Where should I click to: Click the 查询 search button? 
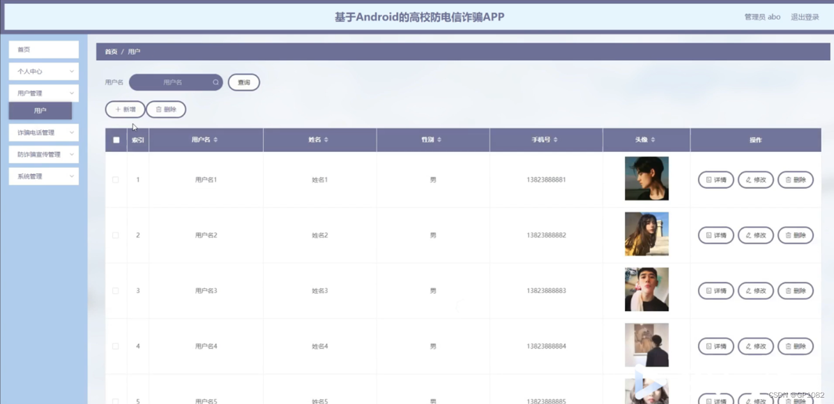coord(244,82)
